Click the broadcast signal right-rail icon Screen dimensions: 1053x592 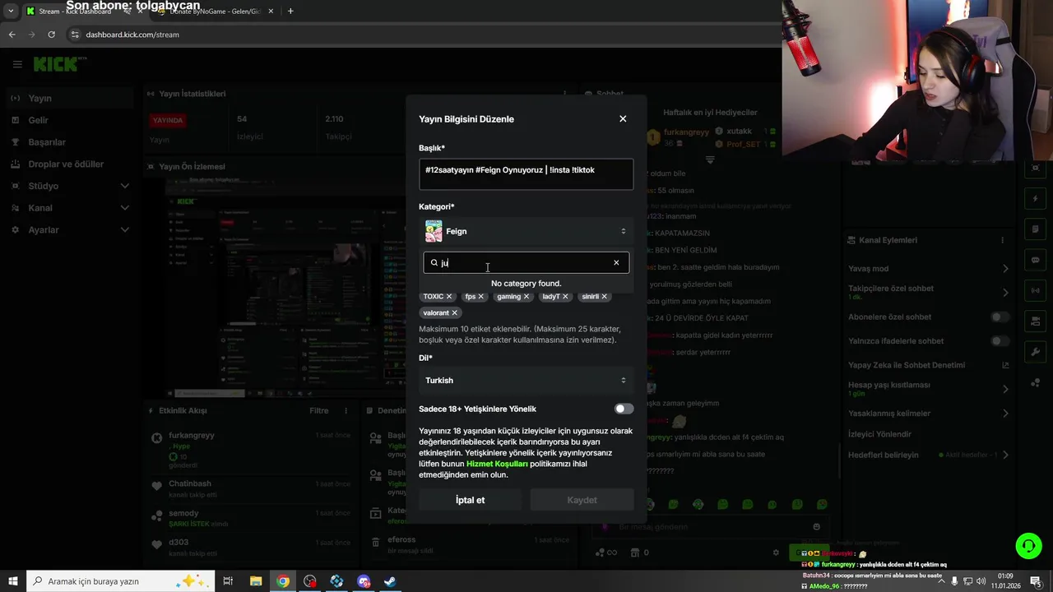pyautogui.click(x=1036, y=290)
